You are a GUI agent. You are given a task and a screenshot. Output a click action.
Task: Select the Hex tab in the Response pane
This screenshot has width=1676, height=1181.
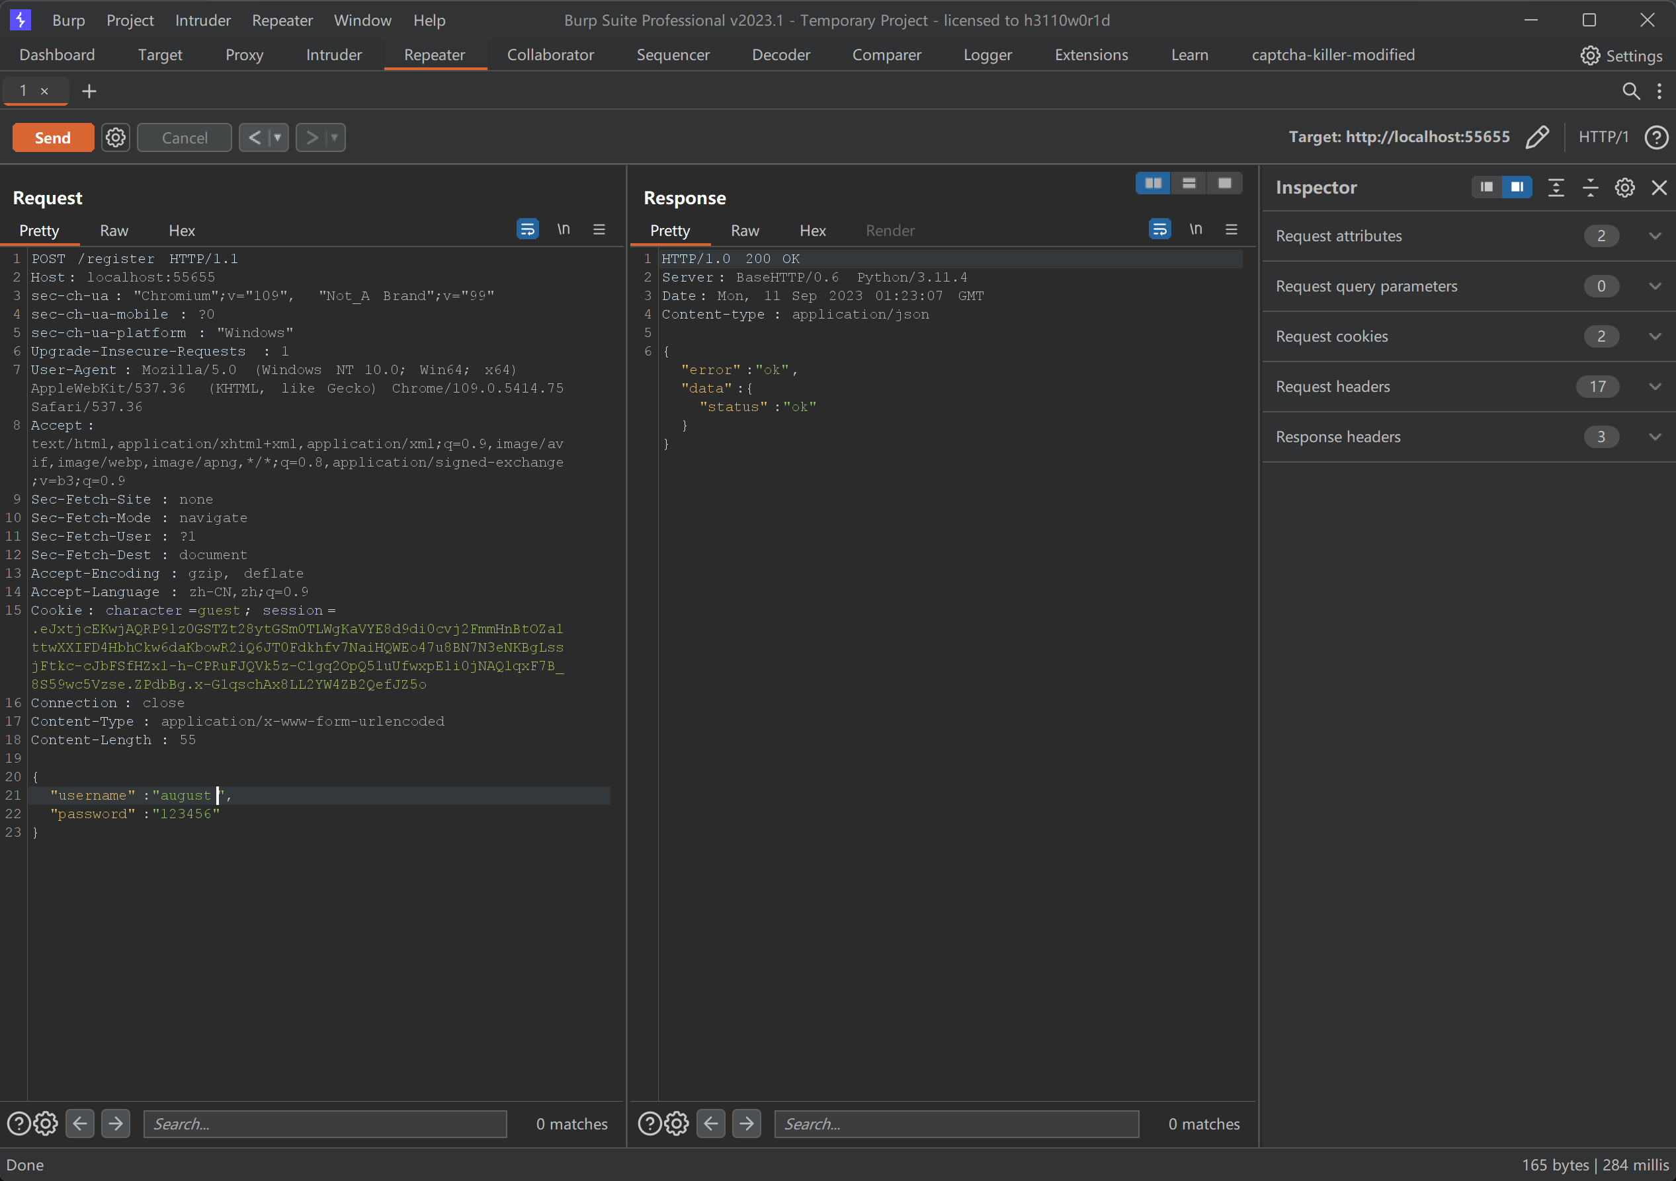(x=812, y=231)
